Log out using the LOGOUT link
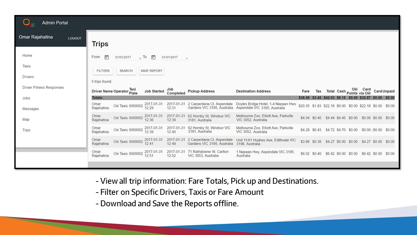417x235 pixels. [x=75, y=39]
